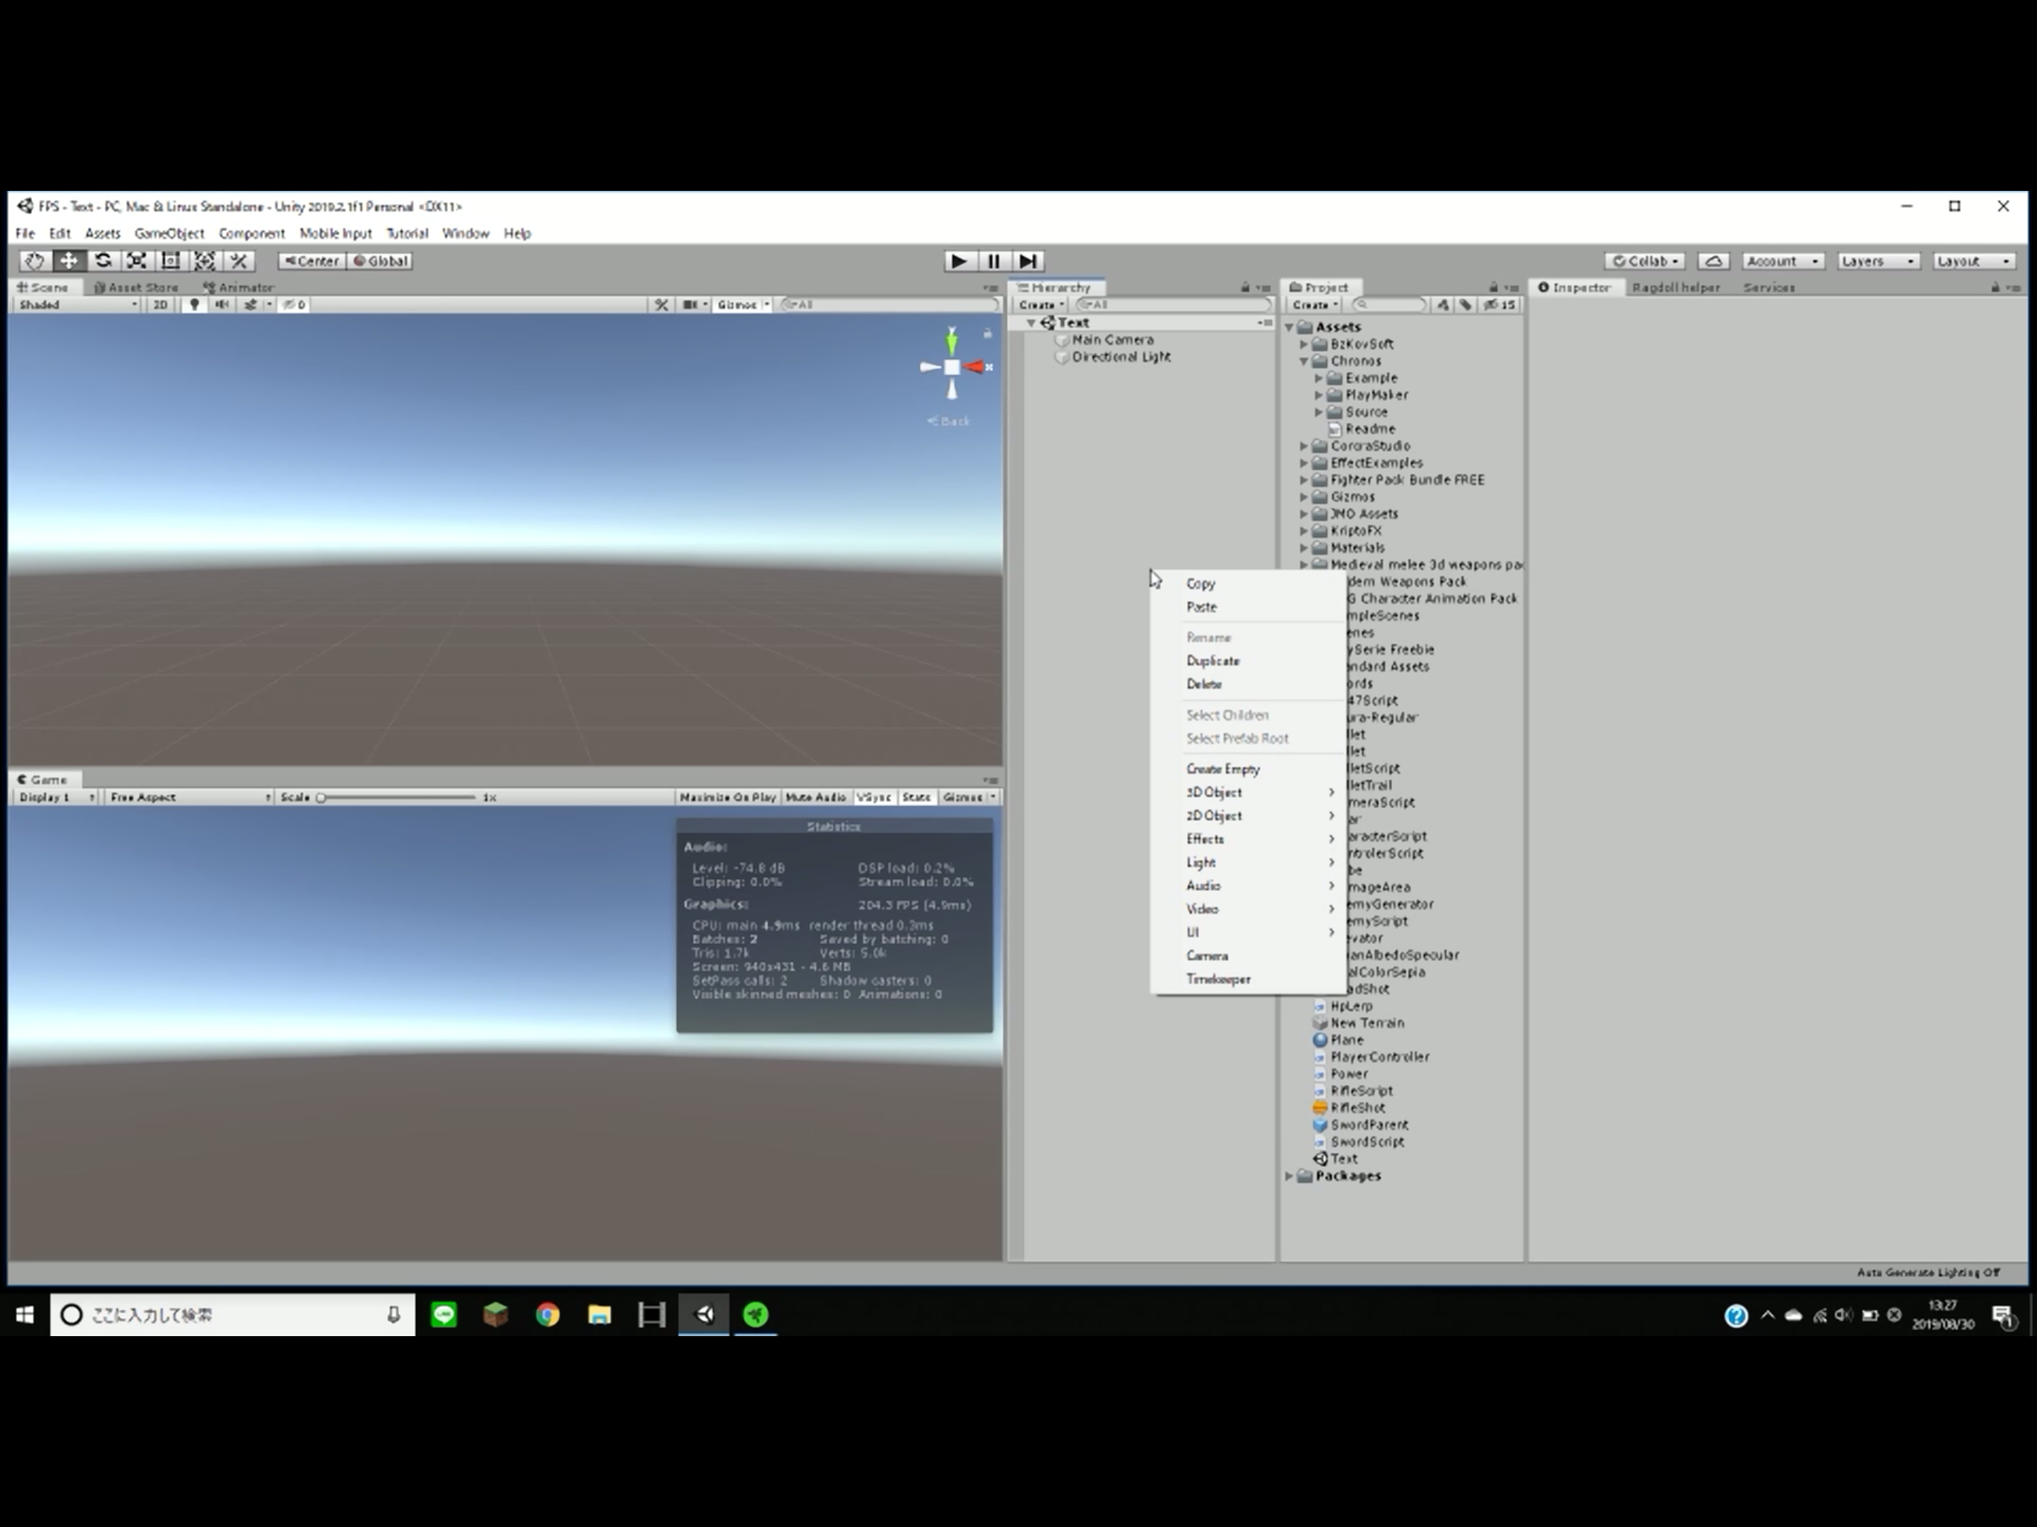Select the Hand tool in toolbar
Viewport: 2037px width, 1527px height.
click(34, 261)
